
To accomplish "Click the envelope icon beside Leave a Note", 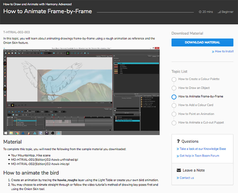I will pos(179,170).
